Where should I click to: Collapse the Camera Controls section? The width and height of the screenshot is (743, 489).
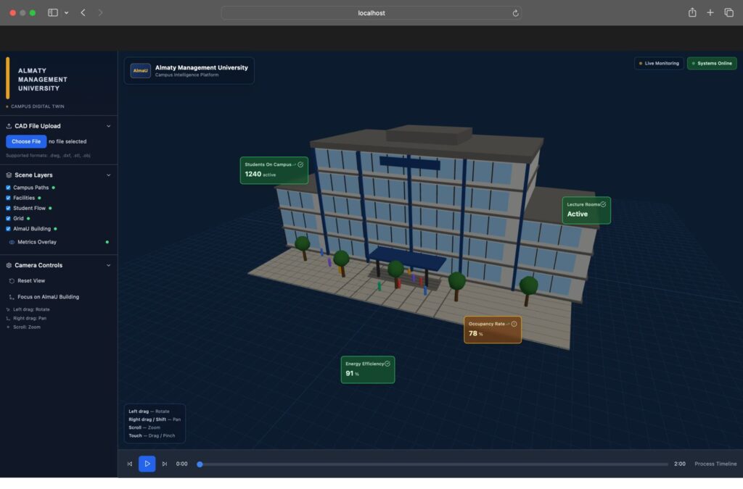click(x=109, y=265)
